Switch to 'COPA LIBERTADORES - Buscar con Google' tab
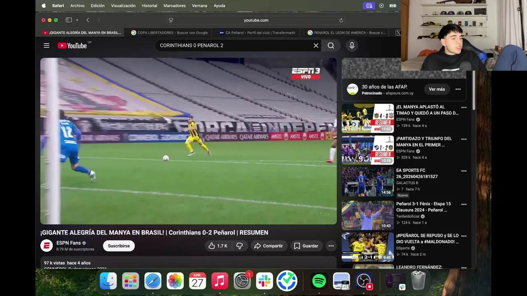This screenshot has height=296, width=527. 169,32
